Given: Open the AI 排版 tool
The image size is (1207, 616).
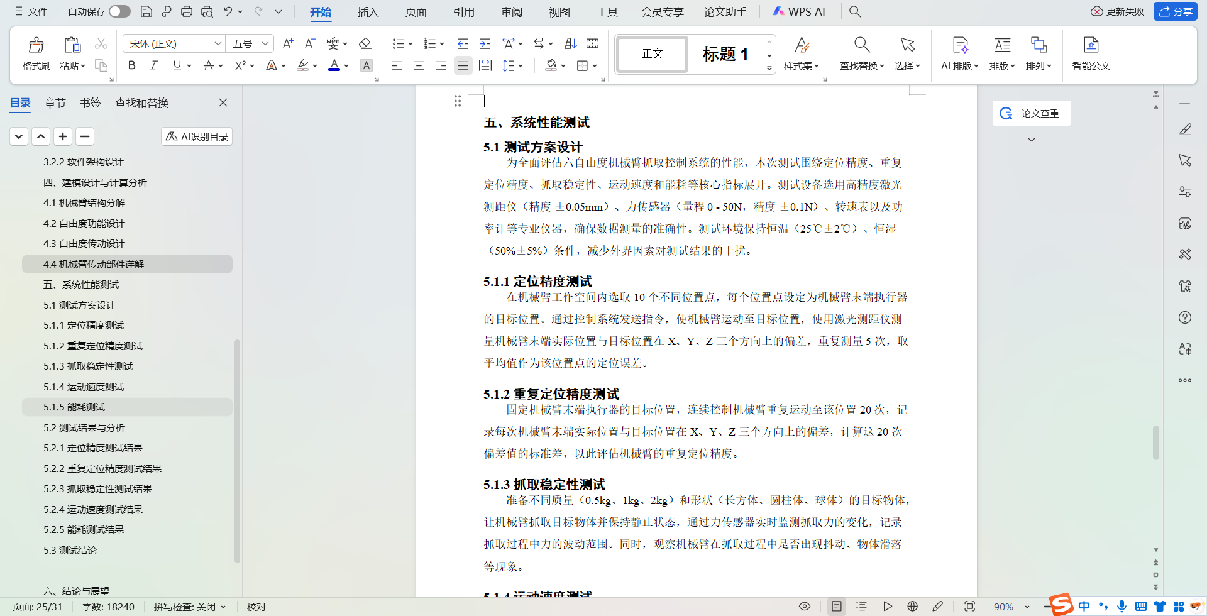Looking at the screenshot, I should pos(960,53).
